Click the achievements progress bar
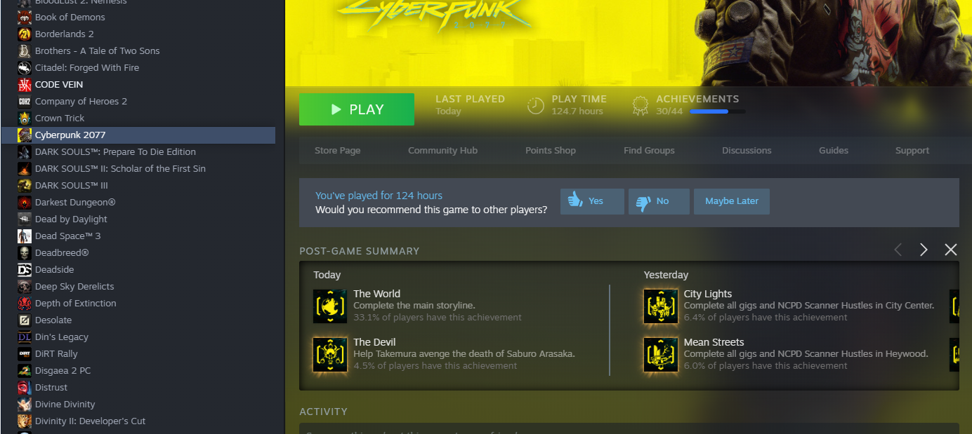The width and height of the screenshot is (972, 434). [x=718, y=111]
